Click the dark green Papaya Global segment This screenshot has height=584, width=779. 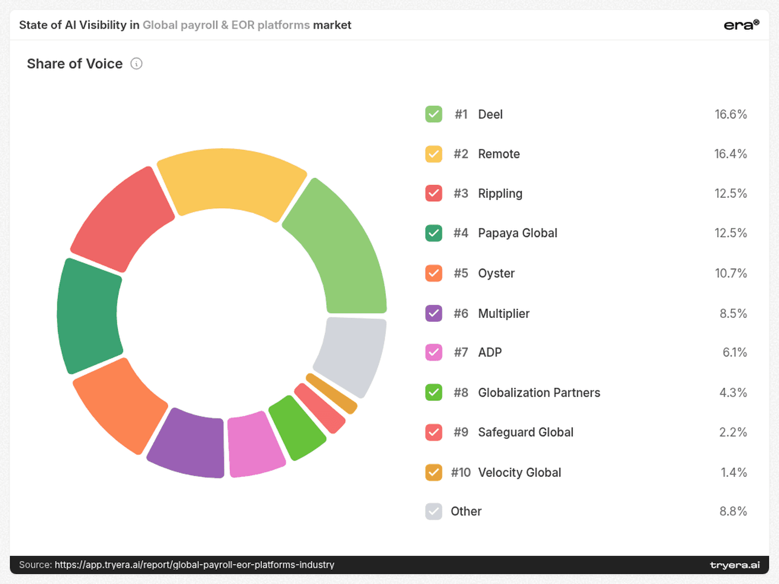88,316
